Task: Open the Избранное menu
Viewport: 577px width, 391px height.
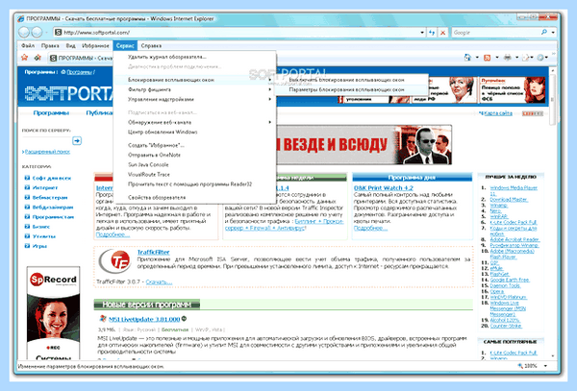Action: pyautogui.click(x=95, y=45)
